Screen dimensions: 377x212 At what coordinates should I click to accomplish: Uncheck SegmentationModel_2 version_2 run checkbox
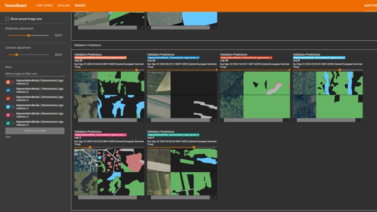[x=8, y=98]
